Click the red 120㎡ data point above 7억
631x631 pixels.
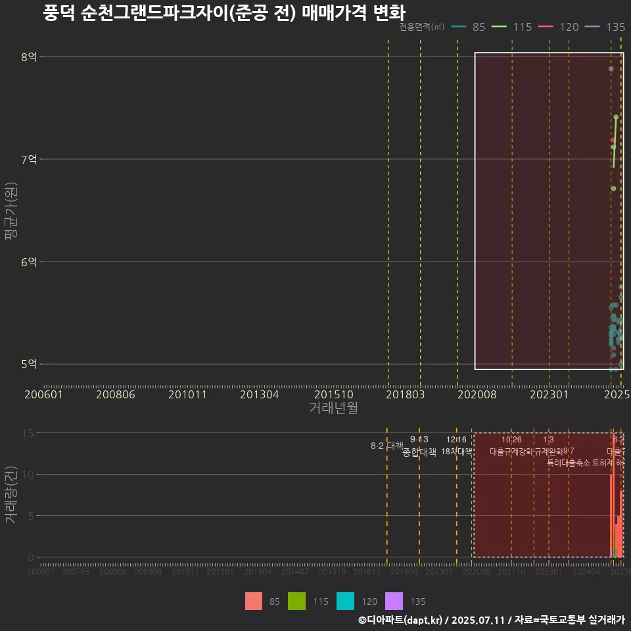coord(613,140)
